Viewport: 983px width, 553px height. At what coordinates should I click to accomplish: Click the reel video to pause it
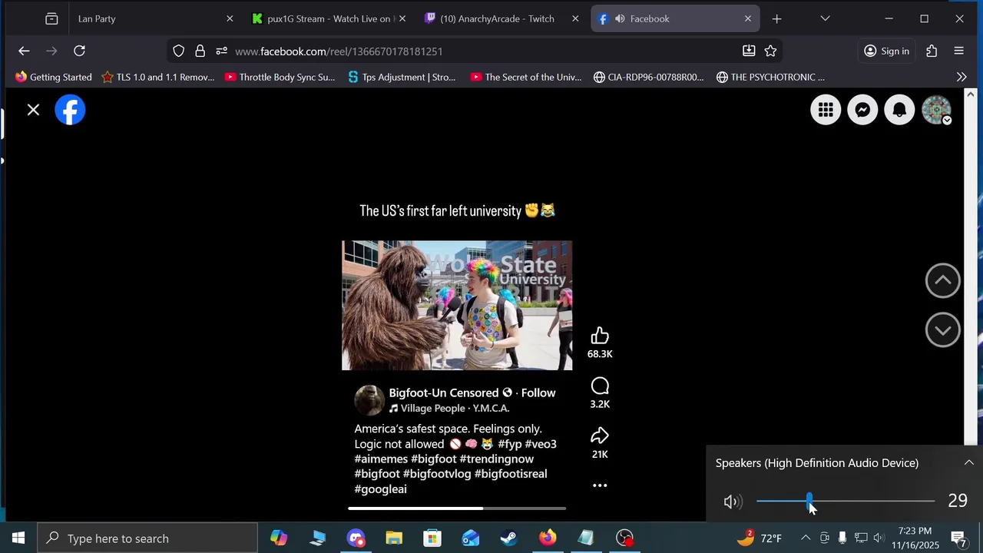(457, 306)
